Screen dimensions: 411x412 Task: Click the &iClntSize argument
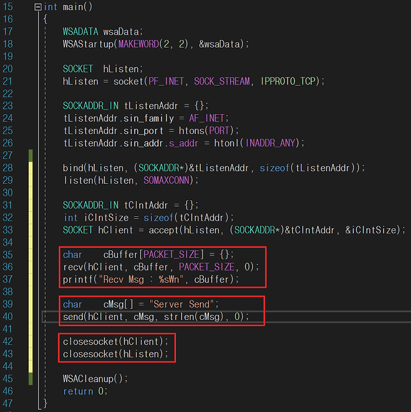(372, 230)
